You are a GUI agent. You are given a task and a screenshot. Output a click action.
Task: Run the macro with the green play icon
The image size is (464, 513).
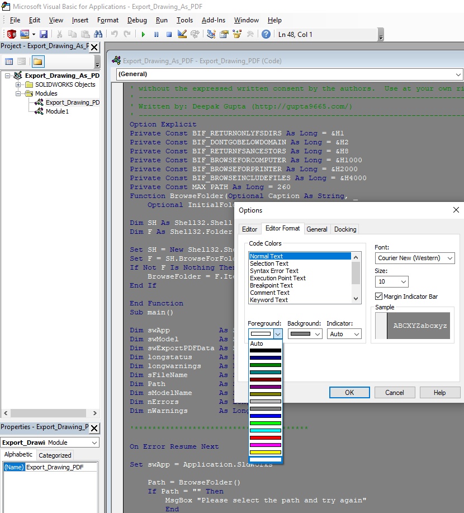pyautogui.click(x=143, y=34)
